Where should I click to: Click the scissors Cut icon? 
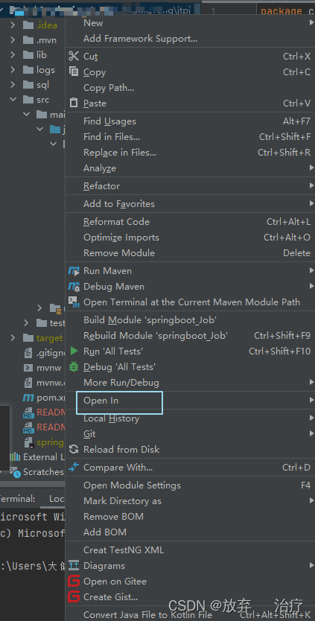point(74,57)
